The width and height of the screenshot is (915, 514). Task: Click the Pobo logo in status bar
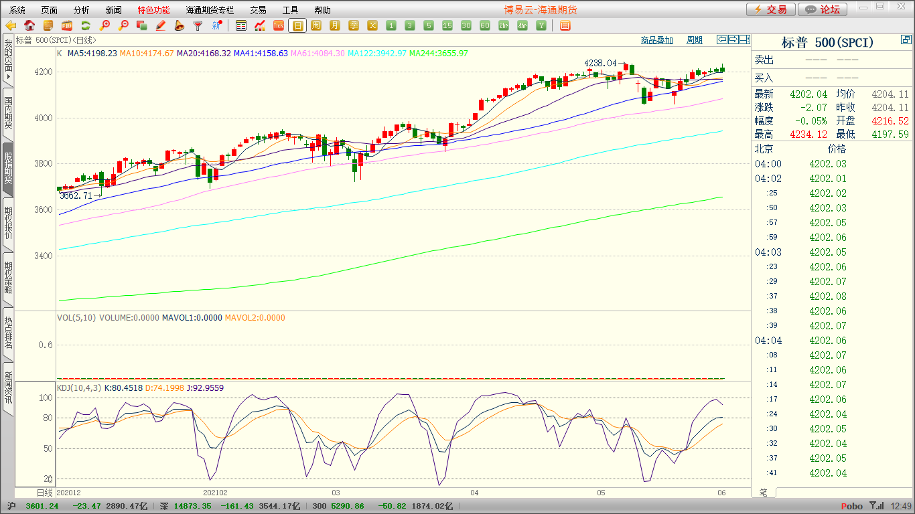tap(851, 506)
